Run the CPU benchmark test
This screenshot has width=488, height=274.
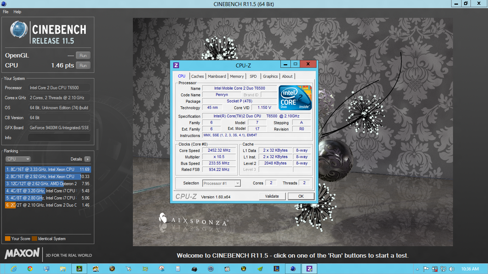coord(83,65)
